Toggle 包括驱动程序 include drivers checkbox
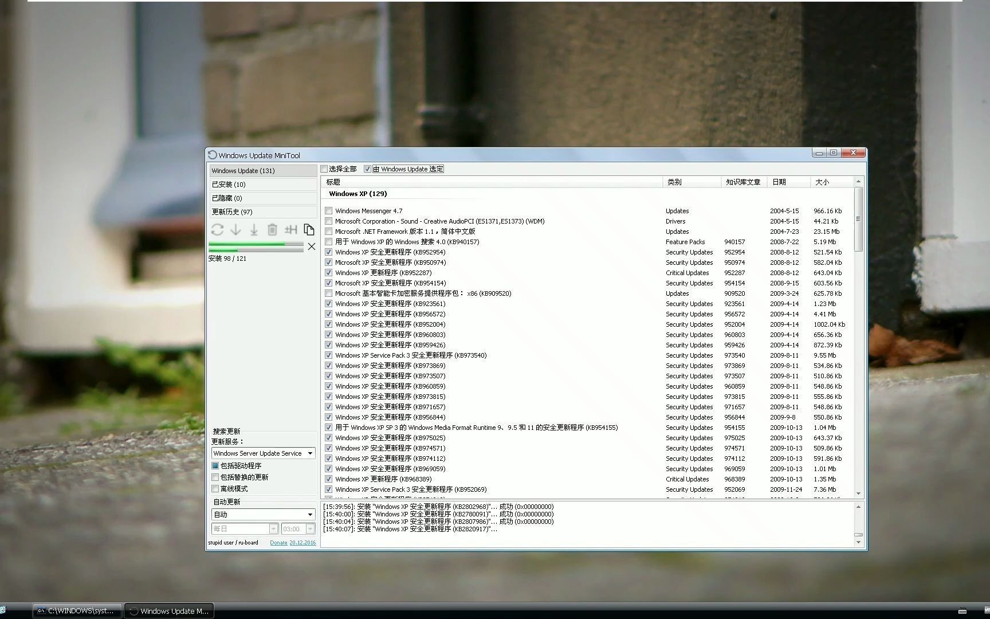This screenshot has width=990, height=619. coord(215,466)
